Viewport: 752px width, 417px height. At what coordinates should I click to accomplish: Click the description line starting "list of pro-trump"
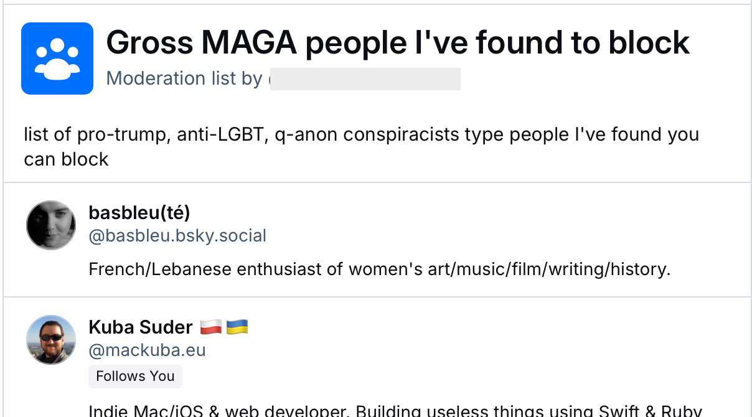click(x=361, y=134)
